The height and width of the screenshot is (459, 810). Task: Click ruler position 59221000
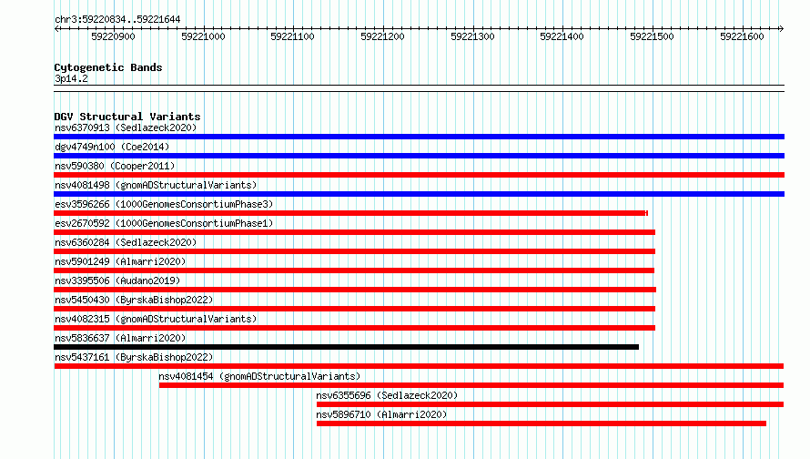click(x=203, y=36)
